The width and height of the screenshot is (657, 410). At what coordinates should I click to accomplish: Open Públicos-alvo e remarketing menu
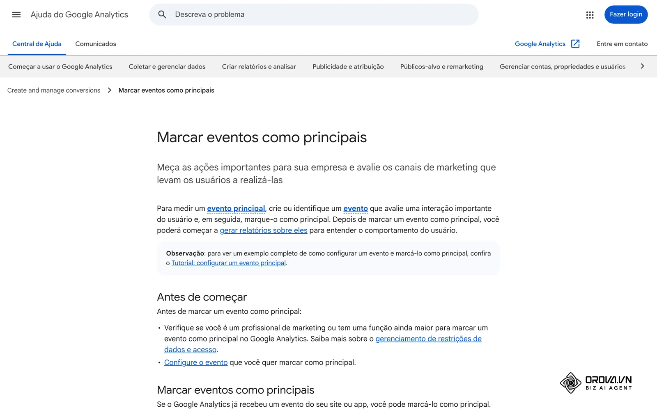(442, 66)
